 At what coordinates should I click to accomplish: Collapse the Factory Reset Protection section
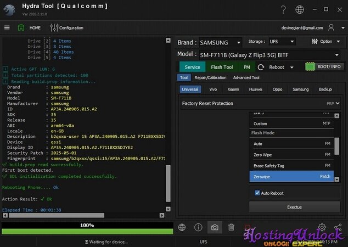(x=337, y=103)
